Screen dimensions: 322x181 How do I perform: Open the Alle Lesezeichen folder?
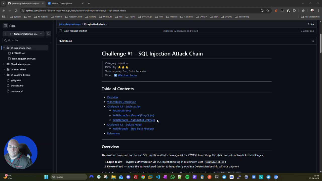click(x=310, y=17)
